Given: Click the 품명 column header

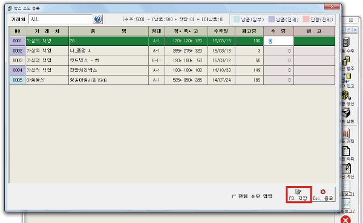Looking at the screenshot, I should 108,31.
